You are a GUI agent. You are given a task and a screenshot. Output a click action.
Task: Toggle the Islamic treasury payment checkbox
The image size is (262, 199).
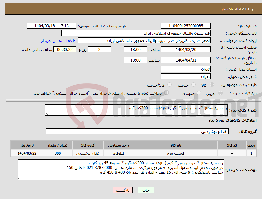[167, 92]
